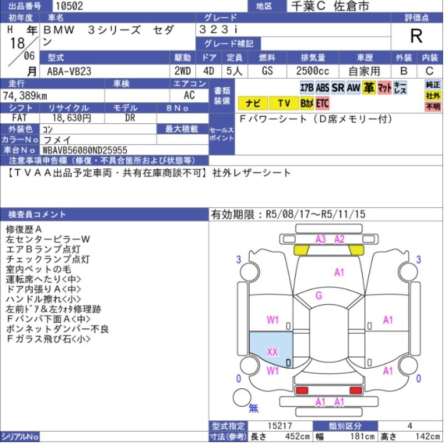Click the R evaluation score

pos(416,36)
